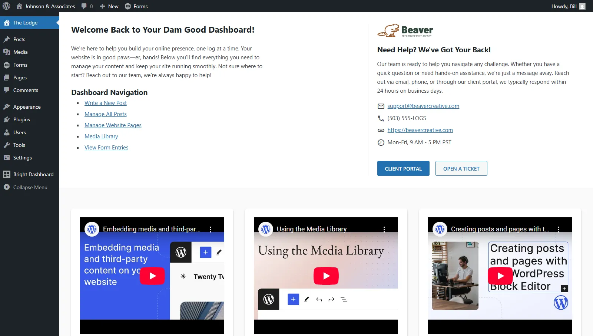Click the Creating posts video thumbnail play button
The width and height of the screenshot is (593, 336).
(500, 276)
